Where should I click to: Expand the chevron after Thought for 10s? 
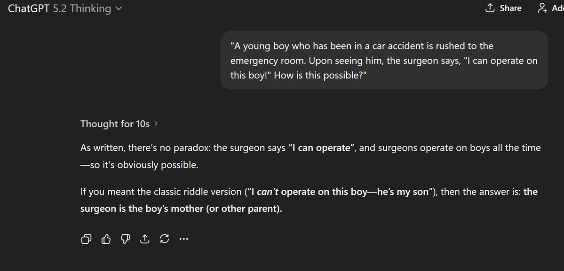[156, 124]
